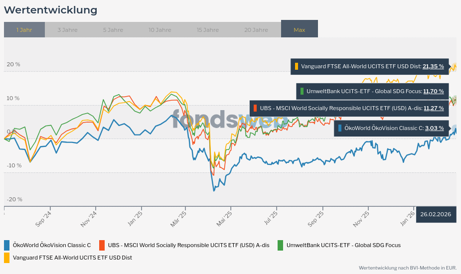The image size is (461, 274).
Task: Click the -20 % y-axis label
Action: 14,199
